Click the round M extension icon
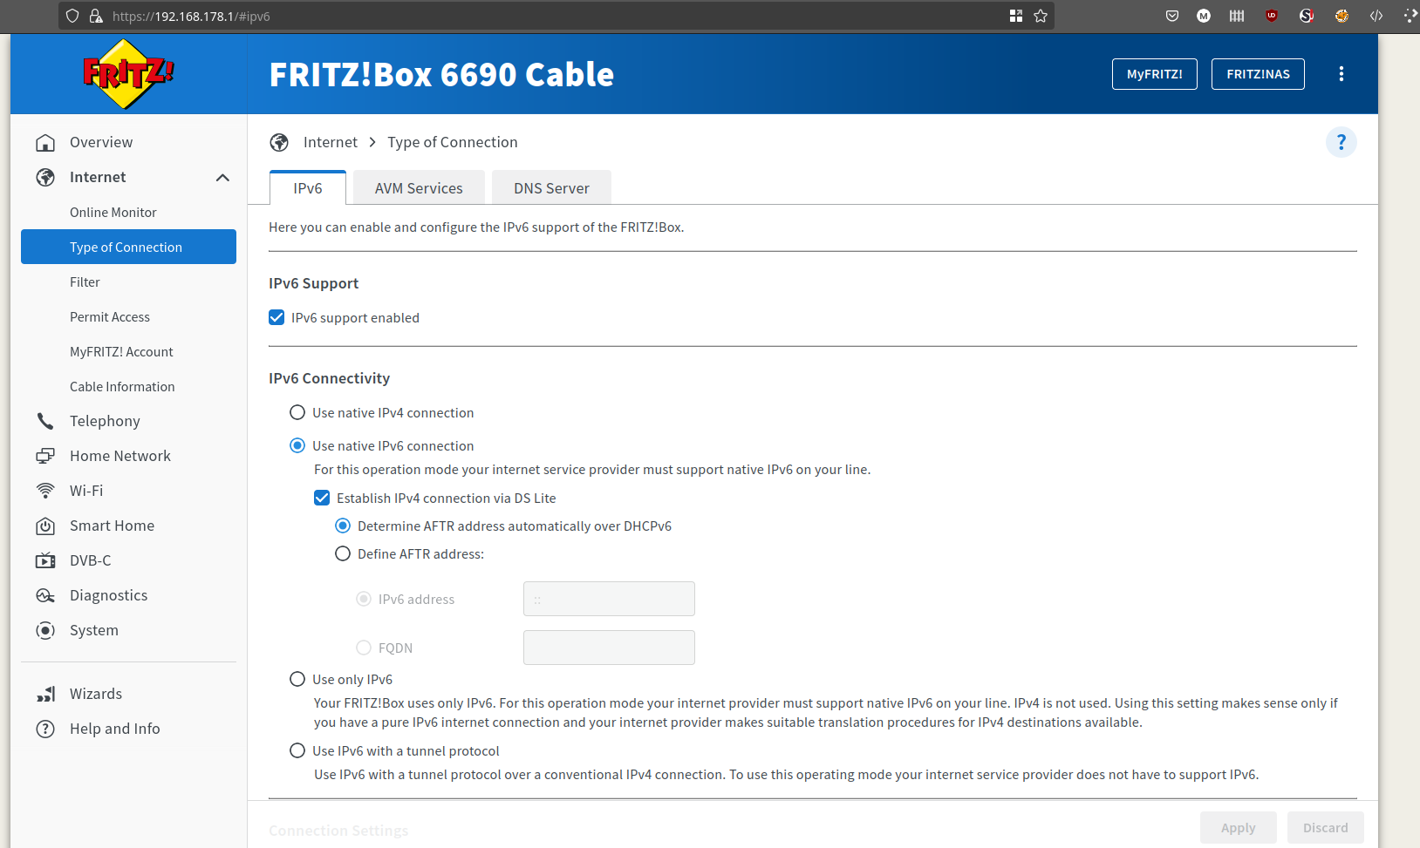The width and height of the screenshot is (1420, 848). [1204, 16]
